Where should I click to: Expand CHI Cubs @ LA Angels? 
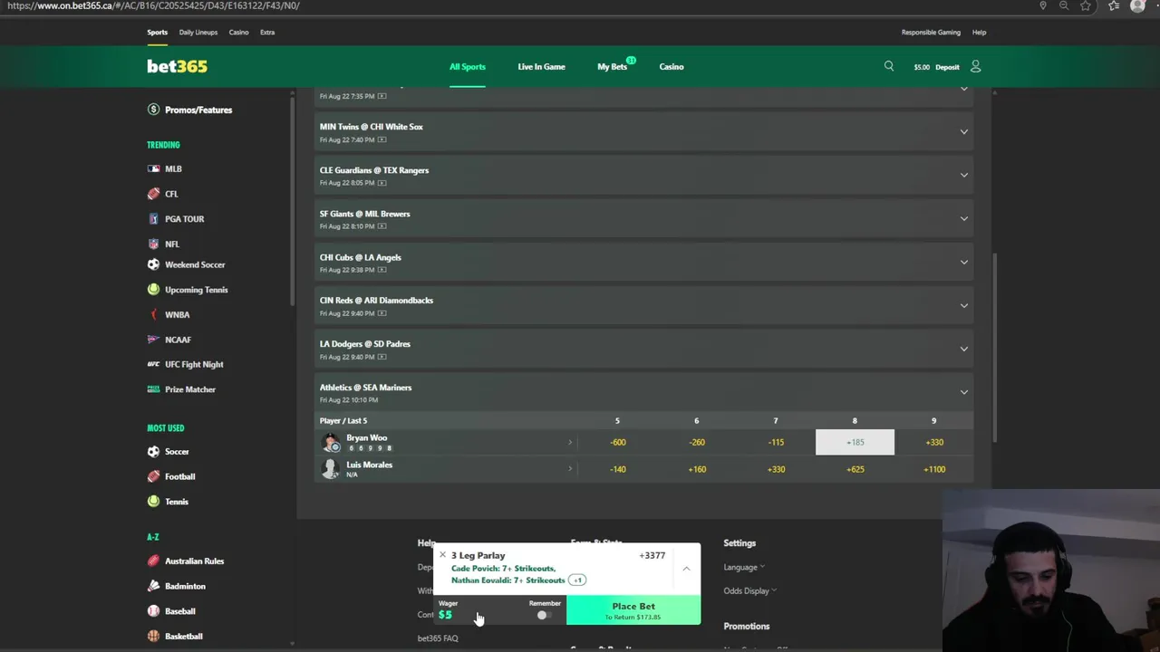[643, 263]
